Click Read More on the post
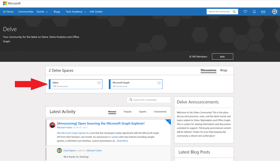 tap(122, 141)
